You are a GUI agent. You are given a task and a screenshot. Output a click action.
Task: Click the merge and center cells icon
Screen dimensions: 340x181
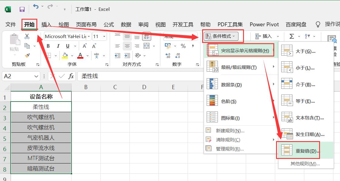coord(147,46)
